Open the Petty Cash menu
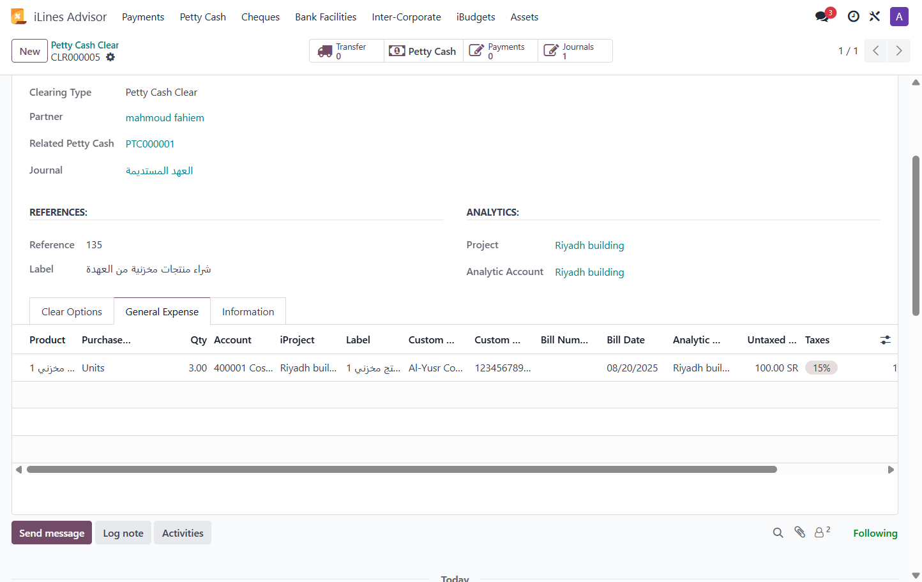This screenshot has height=582, width=922. tap(203, 17)
